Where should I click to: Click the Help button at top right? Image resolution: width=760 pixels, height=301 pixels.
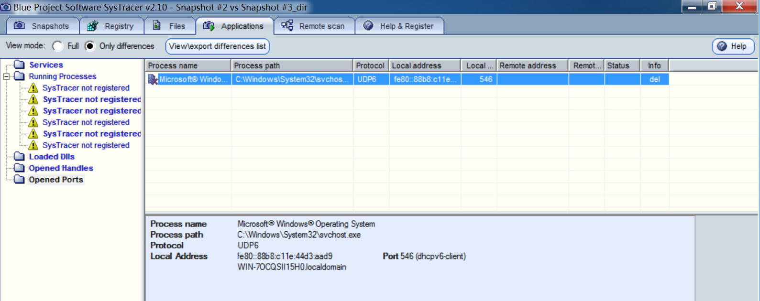[x=733, y=46]
